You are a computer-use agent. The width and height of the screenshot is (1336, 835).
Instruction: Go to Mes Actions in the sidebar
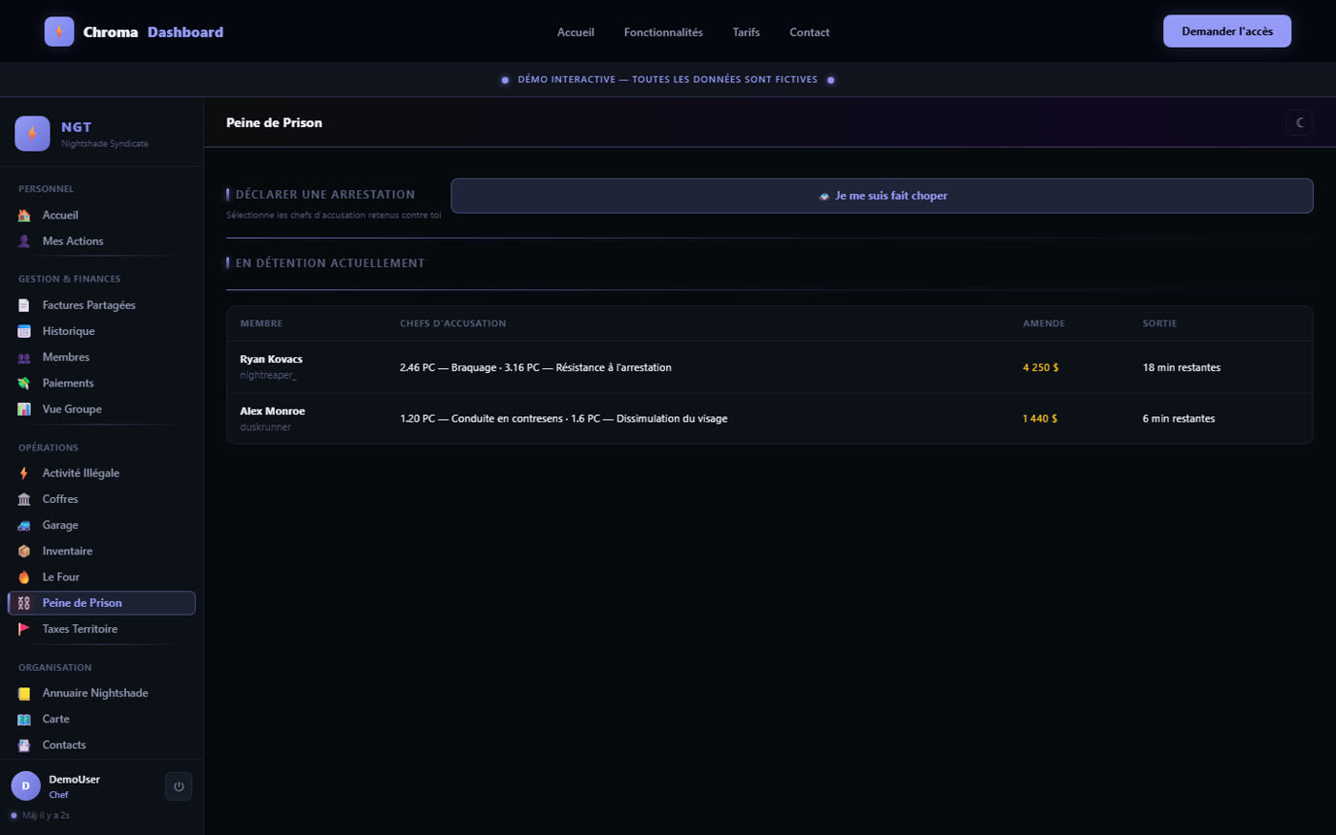pyautogui.click(x=101, y=241)
